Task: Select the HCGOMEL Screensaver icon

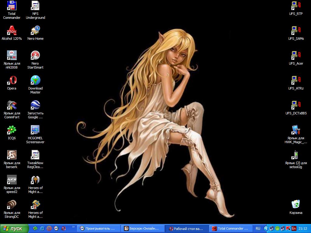Action: pos(35,134)
